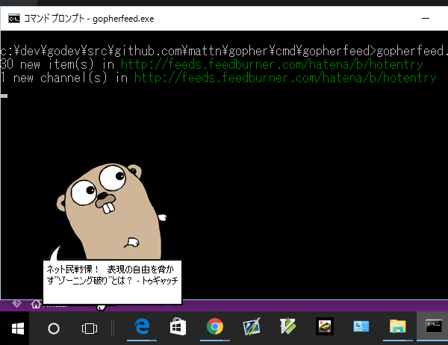Viewport: 448px width, 345px height.
Task: Switch to the Command Prompt taskbar button
Action: tap(434, 327)
